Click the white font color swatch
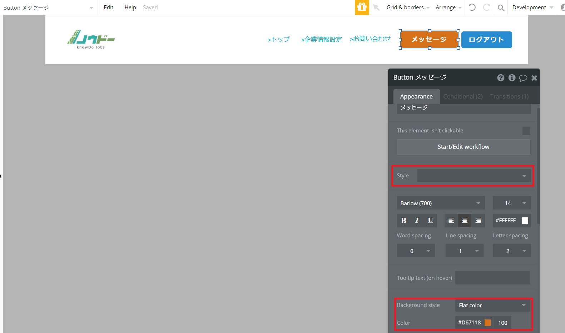This screenshot has height=333, width=565. [525, 221]
